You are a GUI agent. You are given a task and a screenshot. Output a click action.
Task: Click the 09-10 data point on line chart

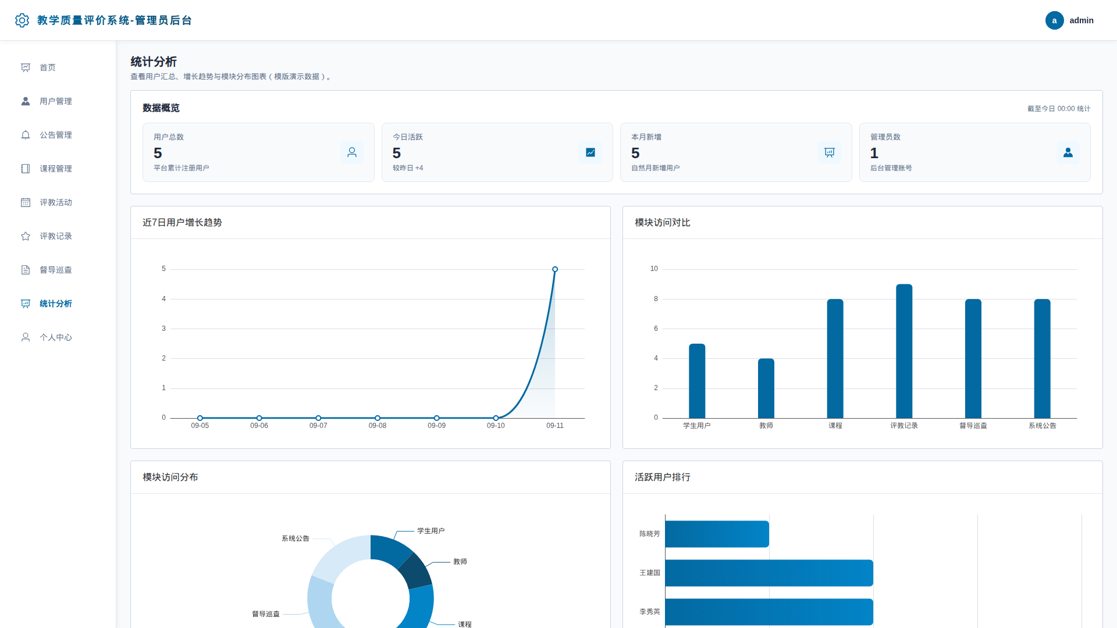[x=496, y=418]
